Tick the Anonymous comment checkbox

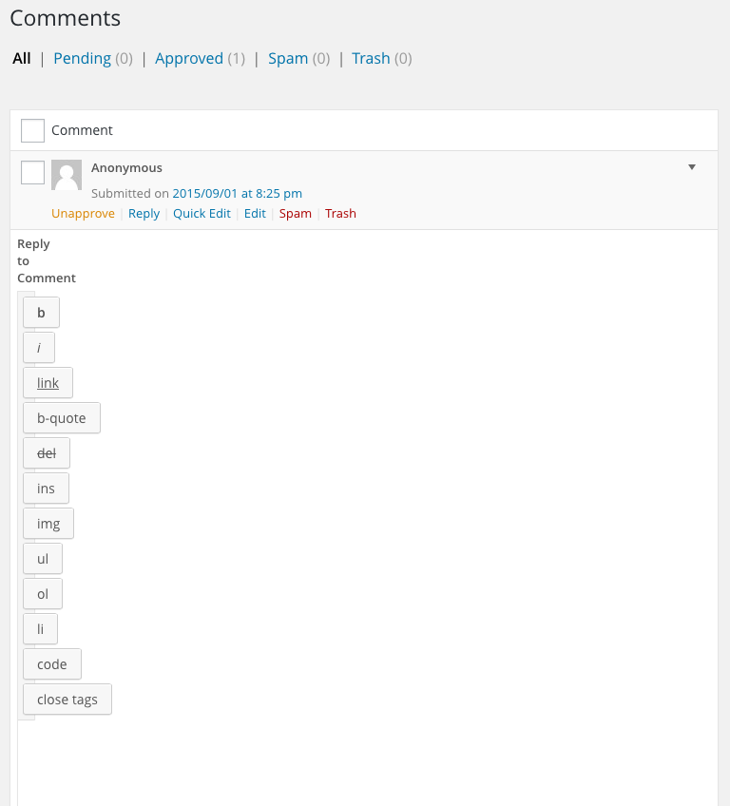tap(32, 172)
